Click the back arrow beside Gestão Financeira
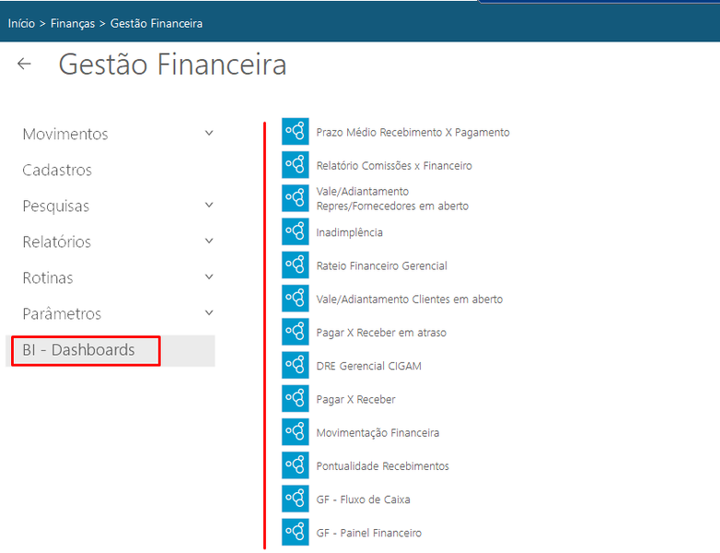 click(x=24, y=64)
